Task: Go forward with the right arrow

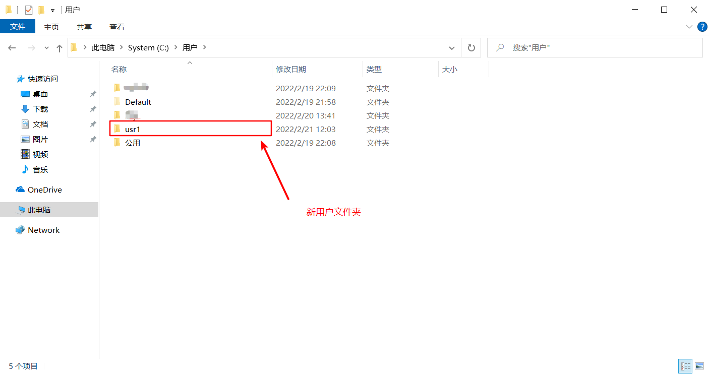Action: 31,48
